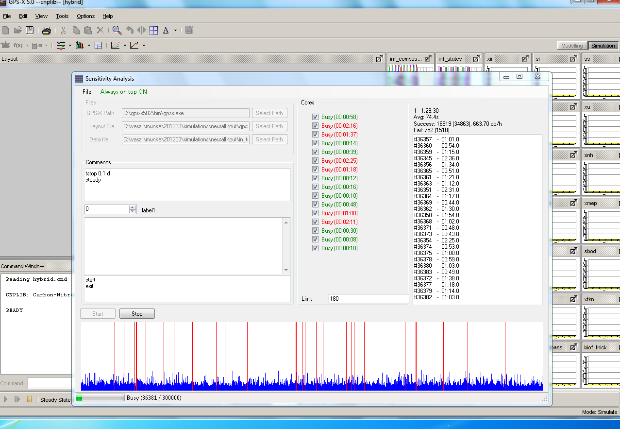The height and width of the screenshot is (429, 620).
Task: Click the mirror/flip object icon
Action: click(141, 30)
